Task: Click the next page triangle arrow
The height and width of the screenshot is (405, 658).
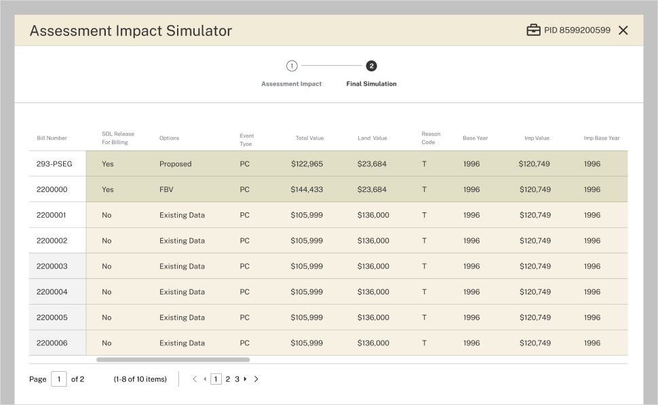Action: coord(245,379)
